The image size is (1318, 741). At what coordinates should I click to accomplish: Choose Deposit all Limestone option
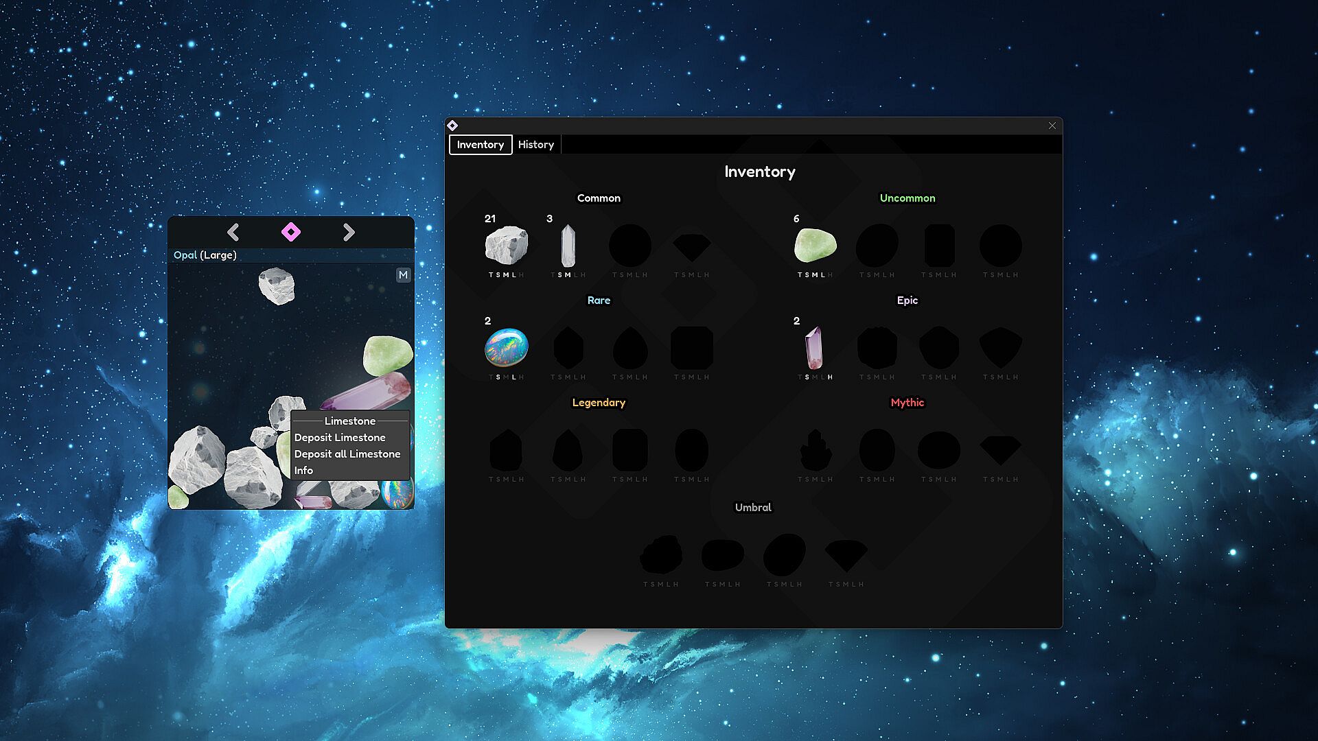click(347, 454)
